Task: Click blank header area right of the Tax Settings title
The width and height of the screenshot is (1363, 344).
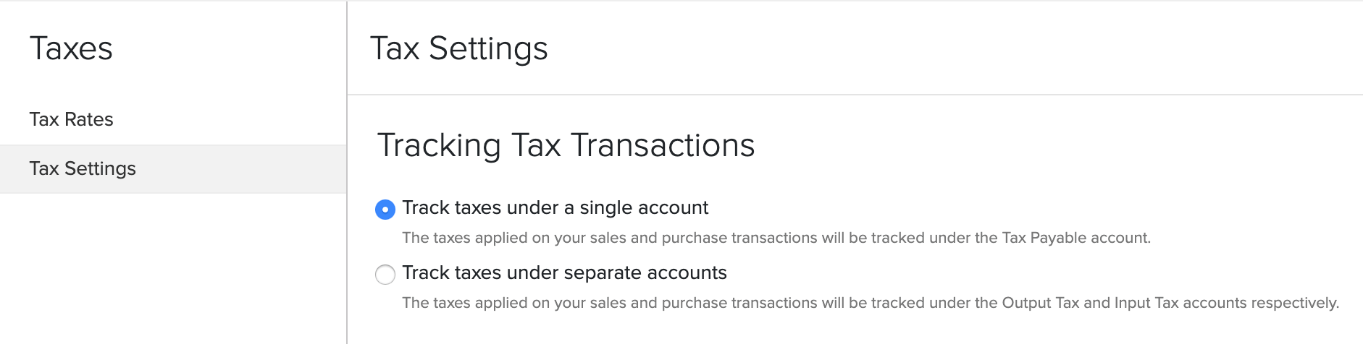Action: (941, 49)
